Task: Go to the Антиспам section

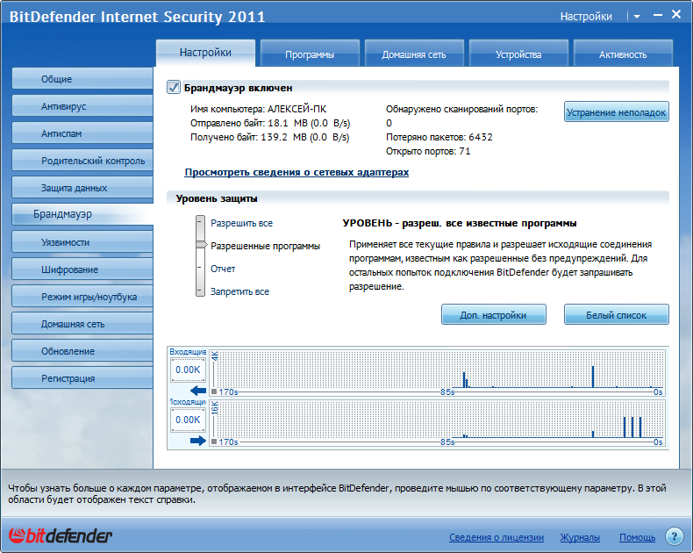Action: click(x=82, y=133)
